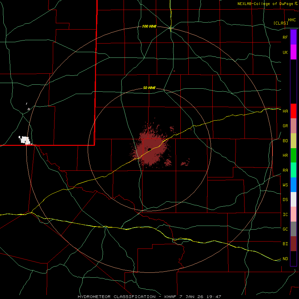Click the large white dry snow echo

[x=25, y=140]
